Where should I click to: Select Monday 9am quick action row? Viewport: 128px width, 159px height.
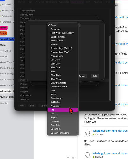(x=63, y=15)
